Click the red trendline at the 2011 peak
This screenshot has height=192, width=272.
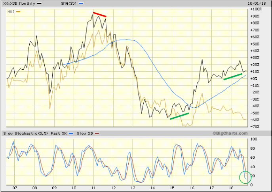click(x=100, y=15)
